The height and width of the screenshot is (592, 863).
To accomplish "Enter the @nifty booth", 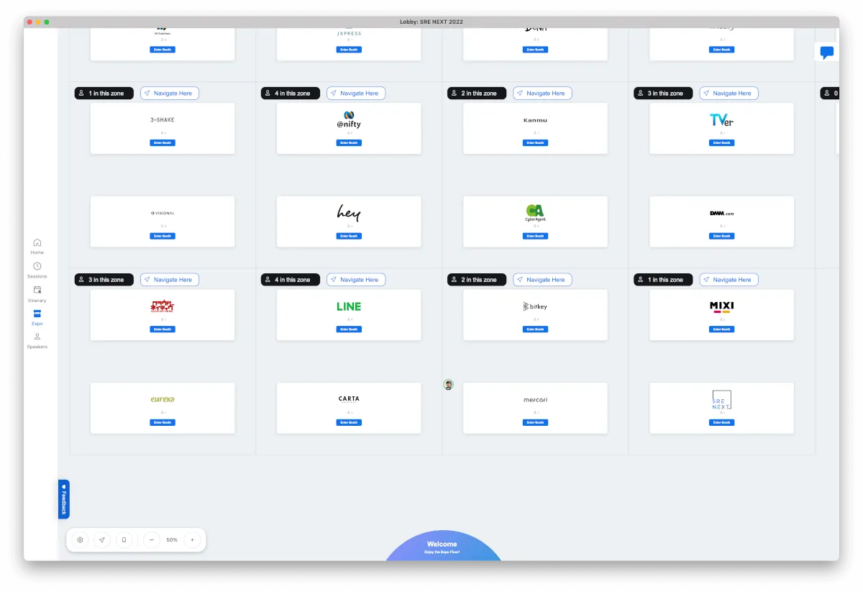I will click(349, 142).
